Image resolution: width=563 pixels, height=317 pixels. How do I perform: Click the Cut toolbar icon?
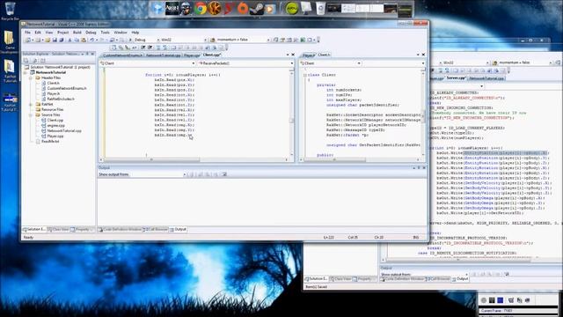pyautogui.click(x=70, y=40)
